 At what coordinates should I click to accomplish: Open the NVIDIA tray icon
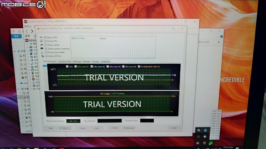tap(198, 136)
